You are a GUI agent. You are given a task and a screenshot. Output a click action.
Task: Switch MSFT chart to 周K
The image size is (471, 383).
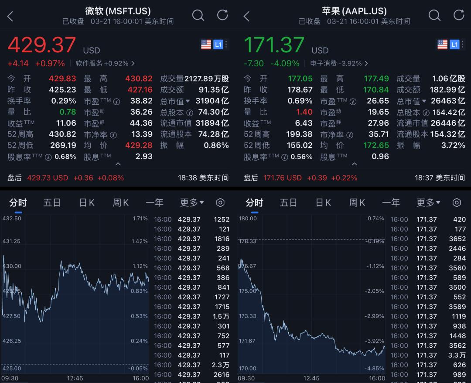coord(120,203)
